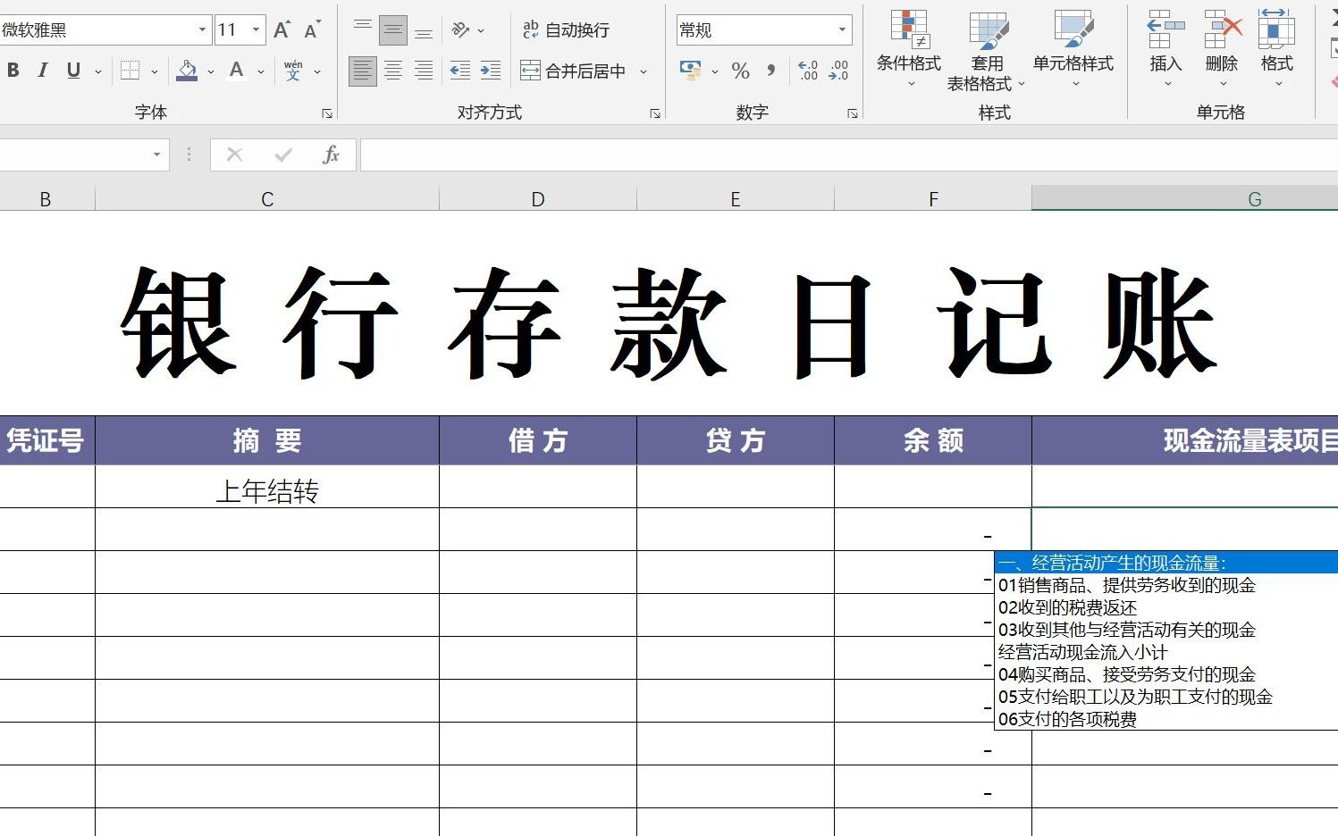Open the font color picker

(x=237, y=70)
